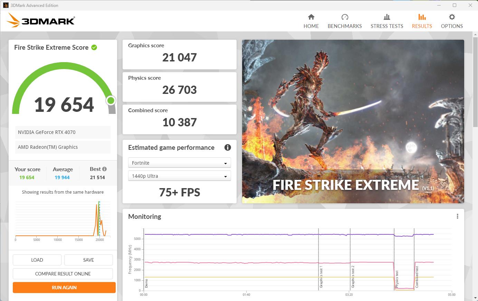Screen dimensions: 478x301
Task: Click Compare Result Online
Action: (63, 274)
